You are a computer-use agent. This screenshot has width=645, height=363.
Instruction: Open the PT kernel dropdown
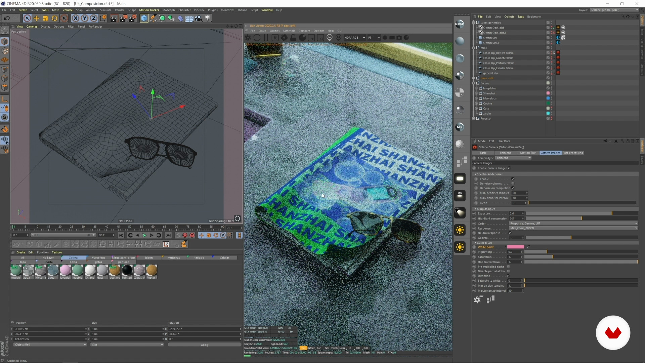[374, 38]
